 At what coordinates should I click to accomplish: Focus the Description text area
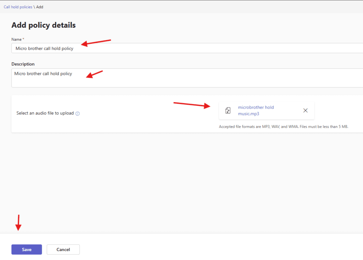click(177, 78)
